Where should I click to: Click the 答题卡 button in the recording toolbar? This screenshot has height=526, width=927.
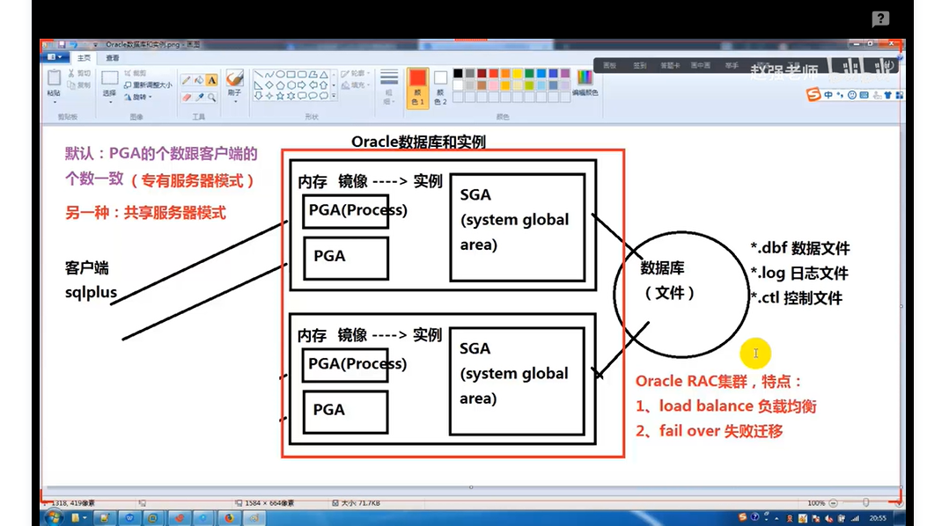click(x=670, y=66)
